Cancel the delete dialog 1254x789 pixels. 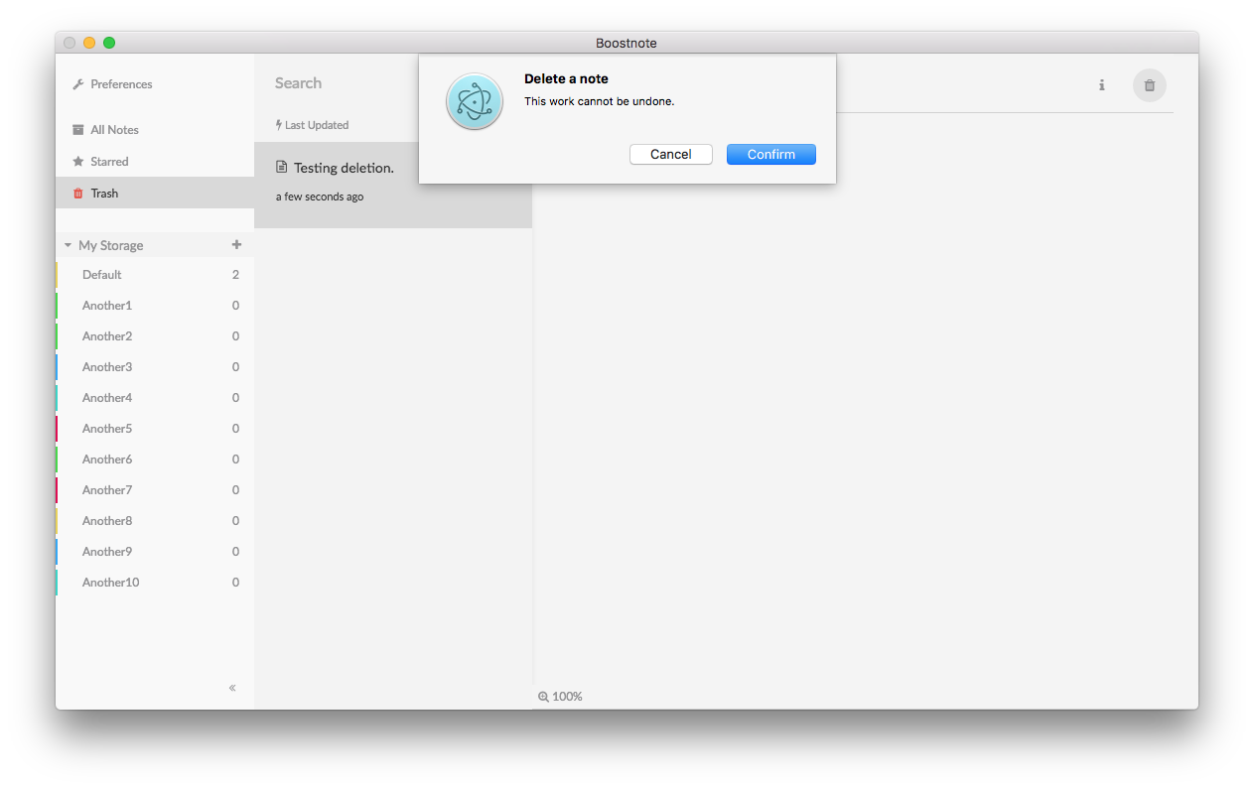point(670,154)
